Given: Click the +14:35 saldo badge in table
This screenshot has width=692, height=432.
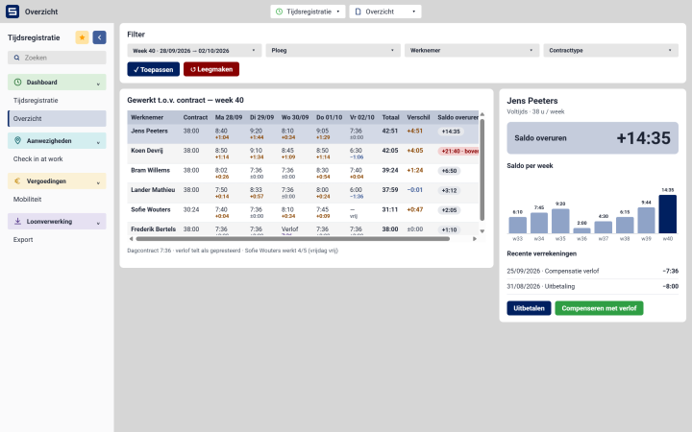Looking at the screenshot, I should [451, 132].
